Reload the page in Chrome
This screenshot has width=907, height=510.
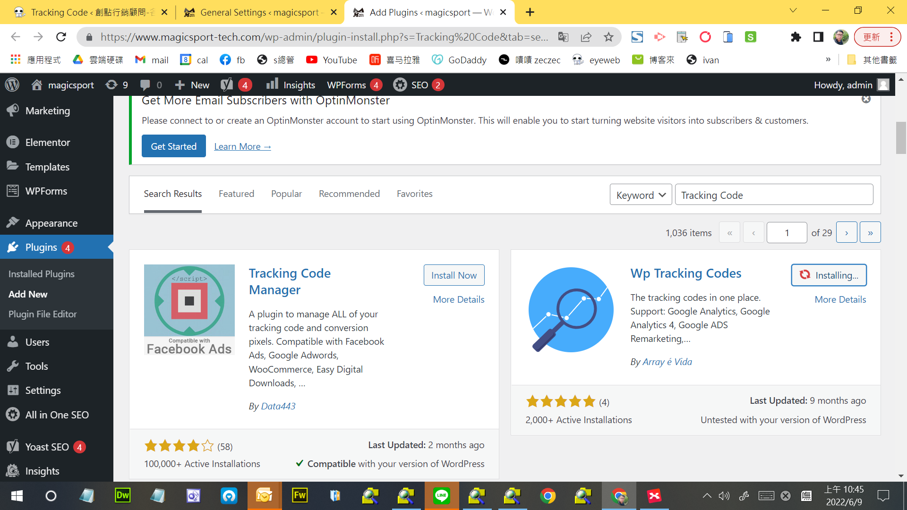pos(61,37)
